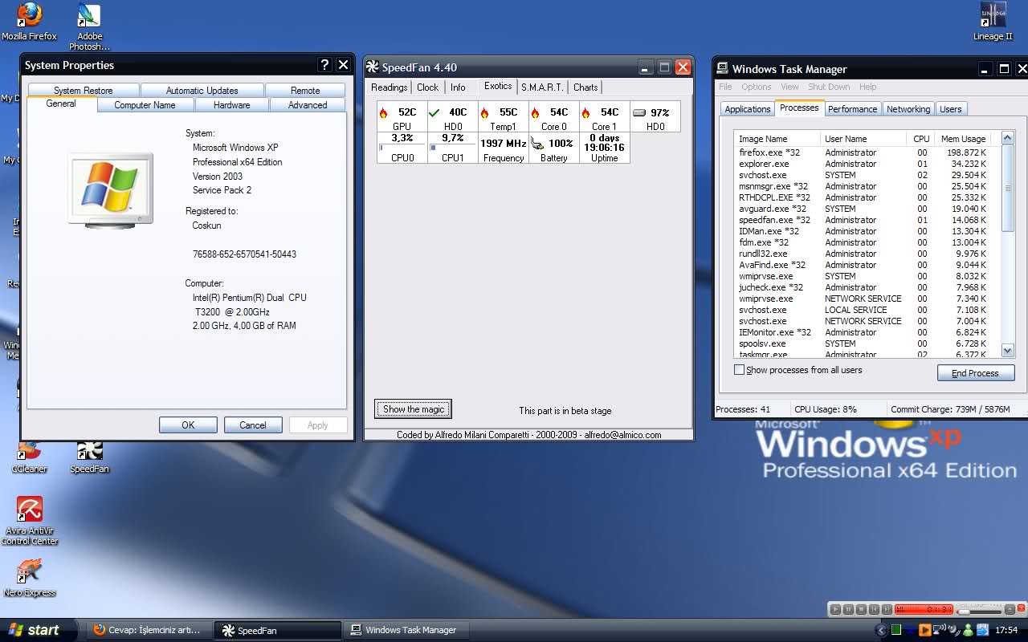Click the green CPU usage tray icon

(896, 630)
